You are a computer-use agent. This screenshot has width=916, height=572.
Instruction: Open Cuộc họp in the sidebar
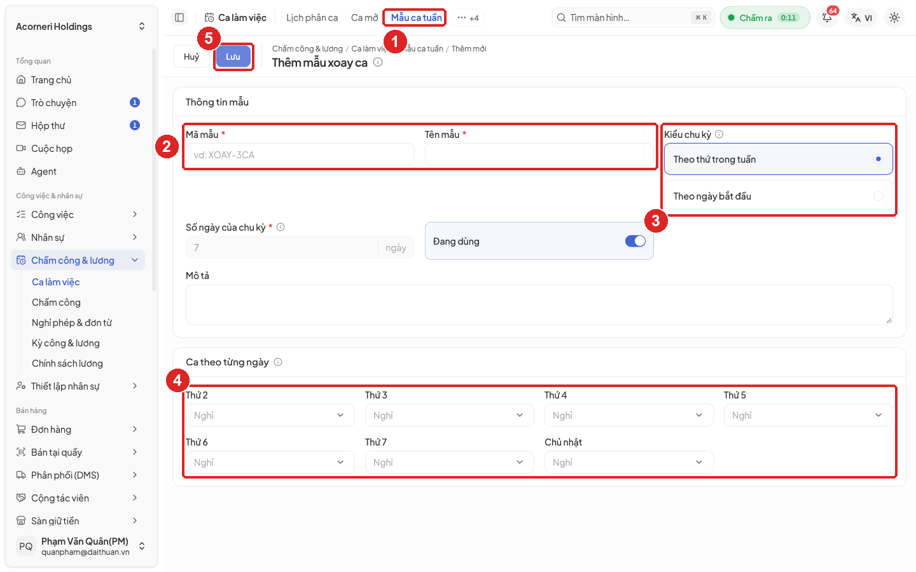tap(78, 149)
